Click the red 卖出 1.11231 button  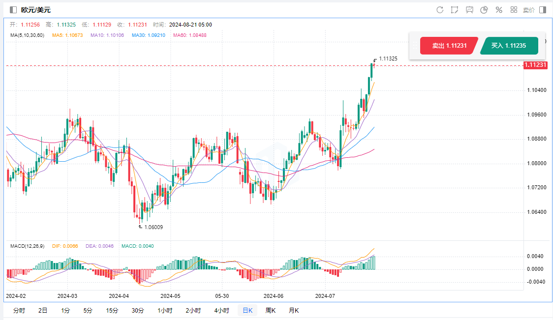click(x=449, y=46)
